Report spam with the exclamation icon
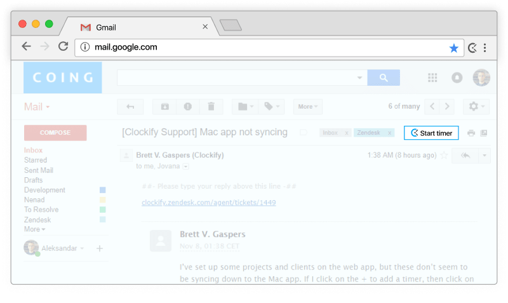Image resolution: width=508 pixels, height=303 pixels. 188,107
